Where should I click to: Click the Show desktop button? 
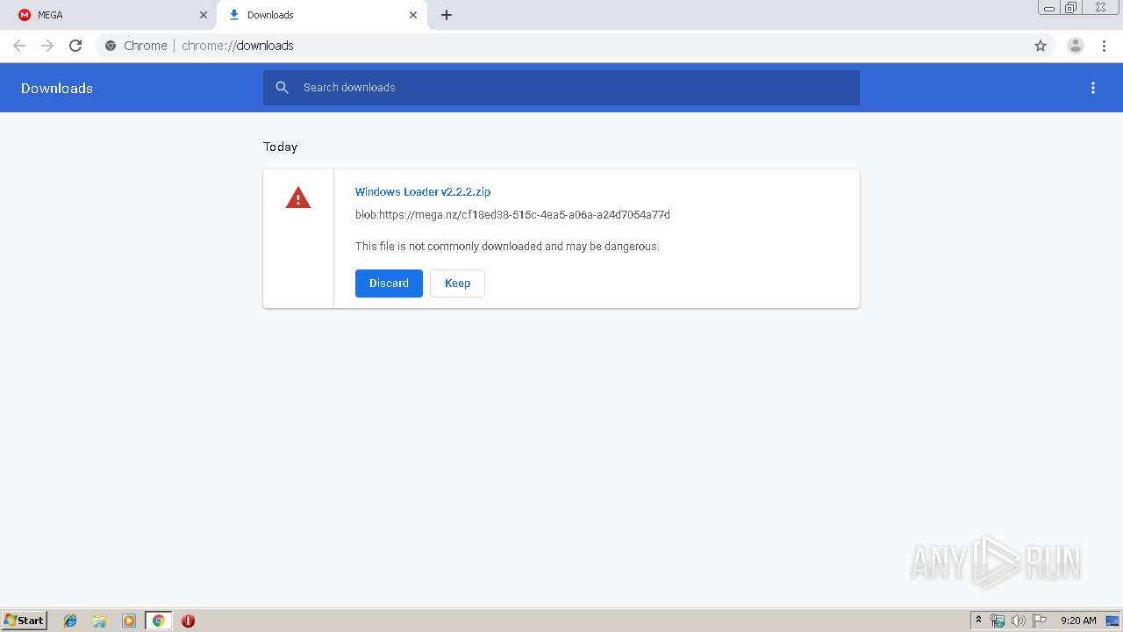1112,621
